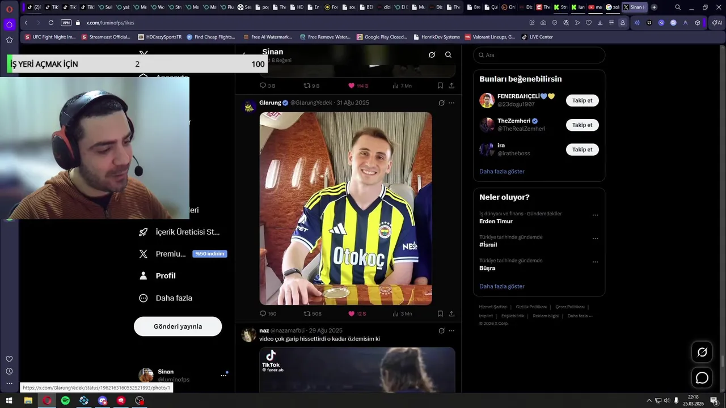This screenshot has width=726, height=408.
Task: Go back in Opera browser
Action: pyautogui.click(x=26, y=23)
